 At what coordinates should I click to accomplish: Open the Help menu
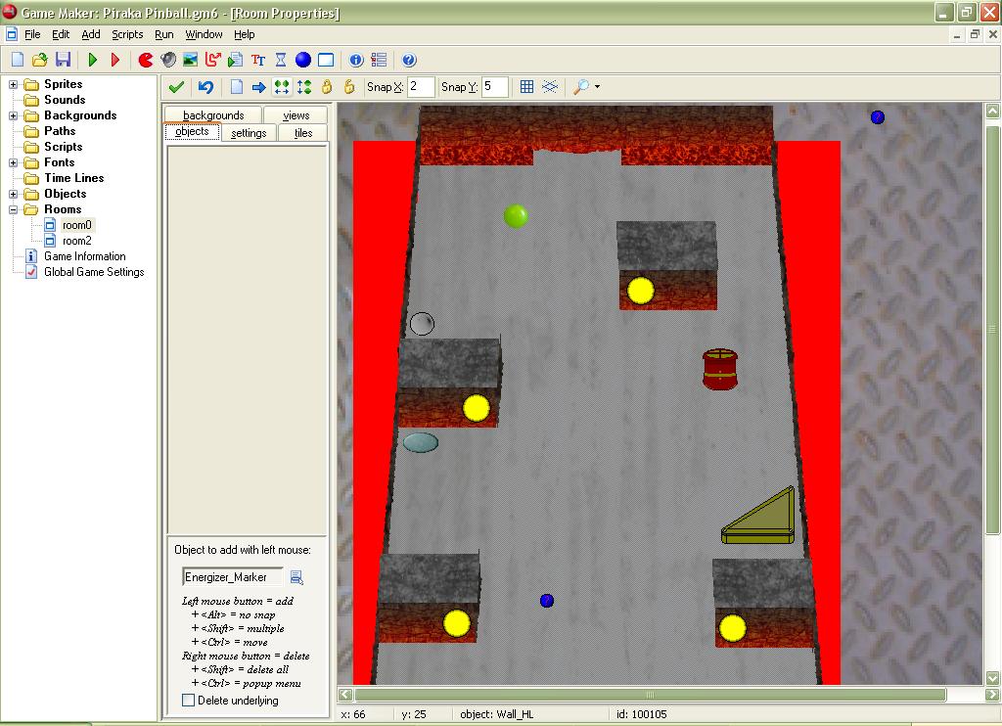click(244, 34)
